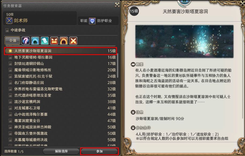The height and width of the screenshot is (156, 245).
Task: Click the duty list vertical scrollbar
Action: tap(118, 66)
